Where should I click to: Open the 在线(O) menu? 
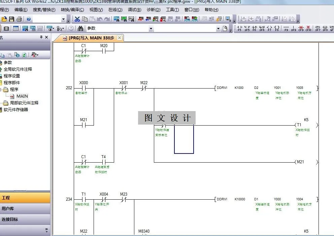point(115,10)
